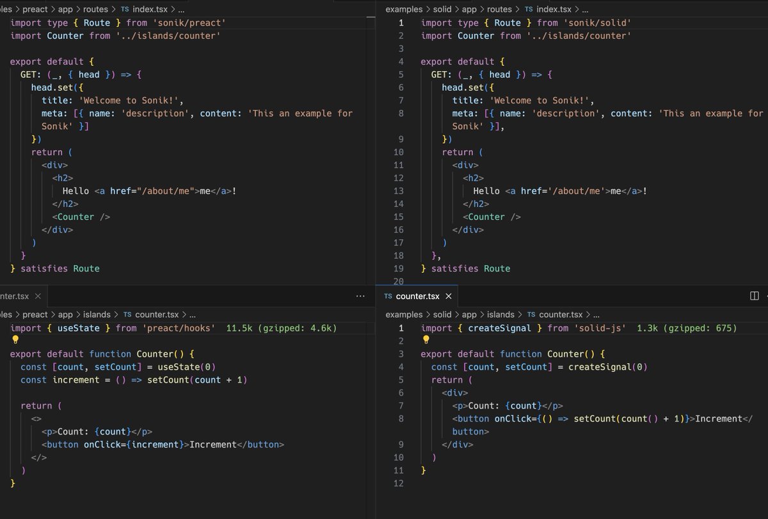Close the solid counter.tsx tab
Image resolution: width=768 pixels, height=519 pixels.
pyautogui.click(x=448, y=296)
